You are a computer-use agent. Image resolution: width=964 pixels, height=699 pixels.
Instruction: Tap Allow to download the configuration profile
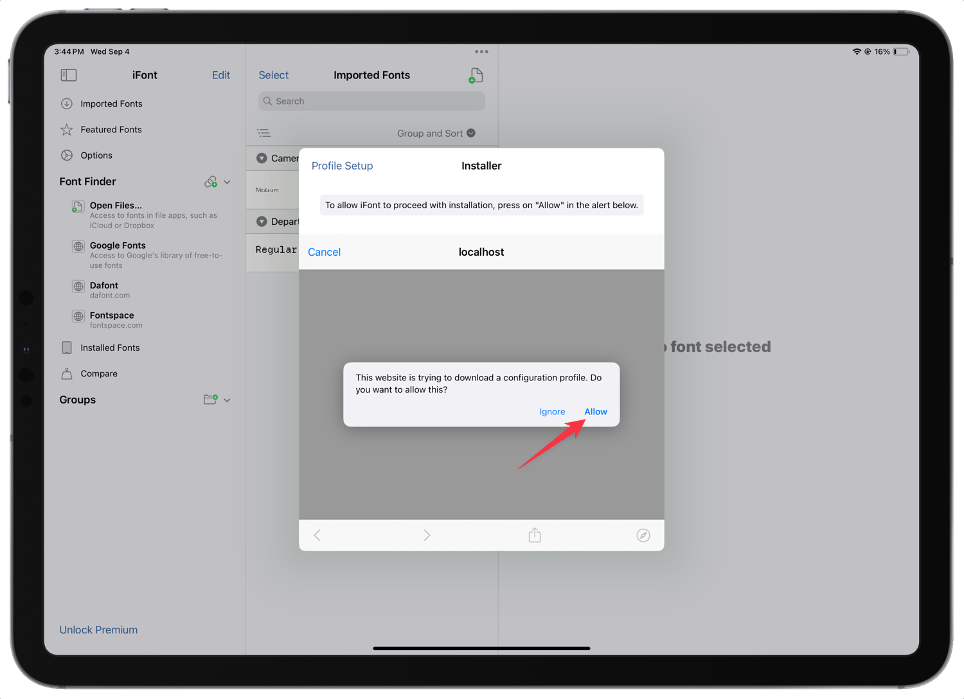pos(595,411)
